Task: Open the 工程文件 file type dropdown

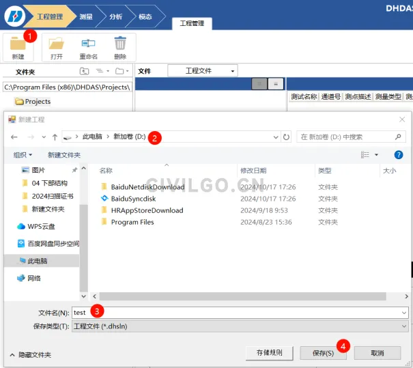Action: (202, 71)
